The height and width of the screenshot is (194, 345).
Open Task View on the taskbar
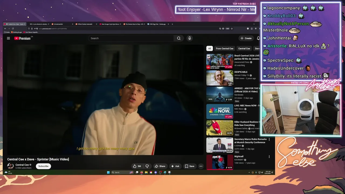137,172
